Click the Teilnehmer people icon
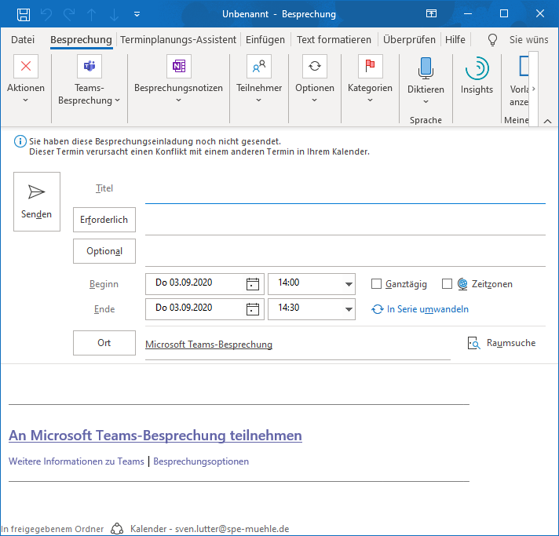559x536 pixels. 259,66
